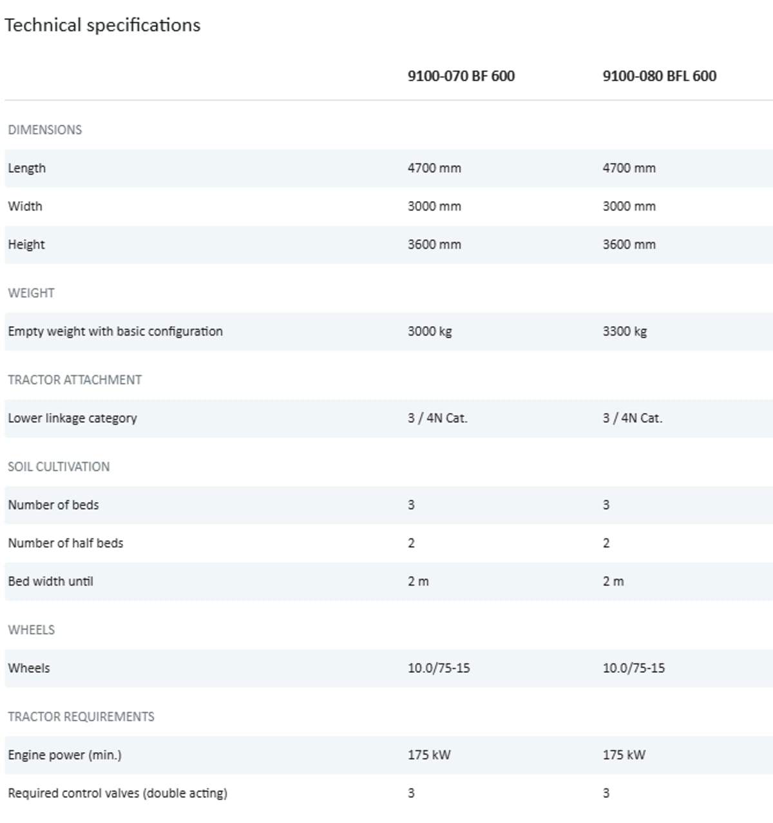Click the WHEELS section heading
Image resolution: width=773 pixels, height=823 pixels.
click(x=32, y=630)
